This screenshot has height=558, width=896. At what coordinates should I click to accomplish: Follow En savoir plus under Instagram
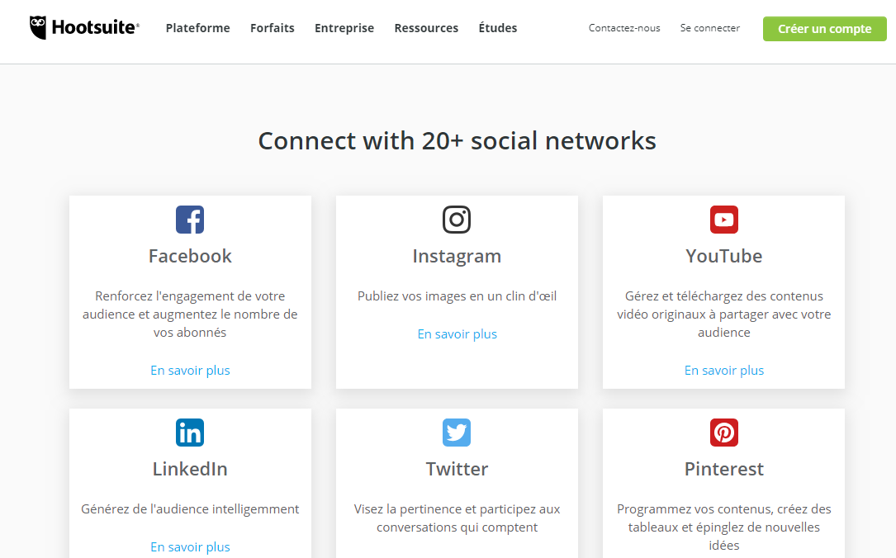[457, 334]
